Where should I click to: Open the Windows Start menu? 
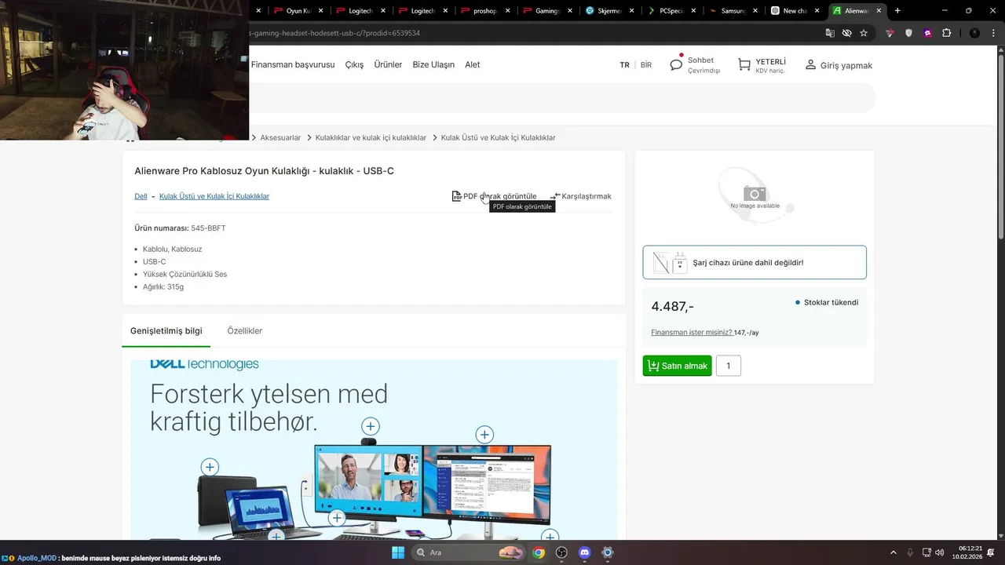(x=397, y=552)
